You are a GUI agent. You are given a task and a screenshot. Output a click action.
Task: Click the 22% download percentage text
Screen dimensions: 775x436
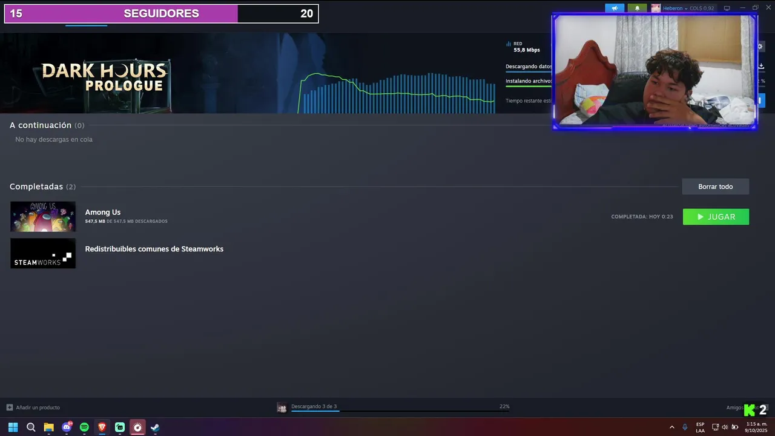504,406
